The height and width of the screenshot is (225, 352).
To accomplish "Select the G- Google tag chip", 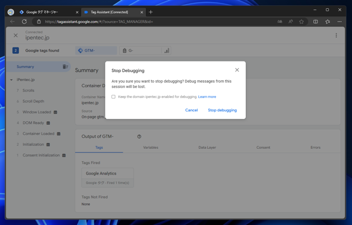I will pyautogui.click(x=140, y=50).
